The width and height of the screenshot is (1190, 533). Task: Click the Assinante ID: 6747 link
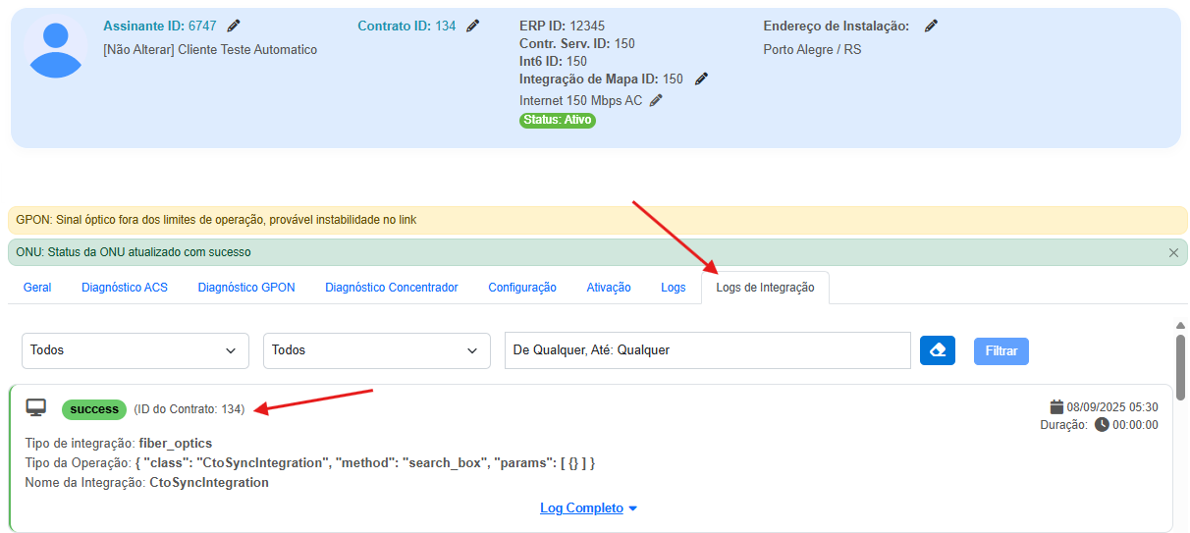pos(160,26)
